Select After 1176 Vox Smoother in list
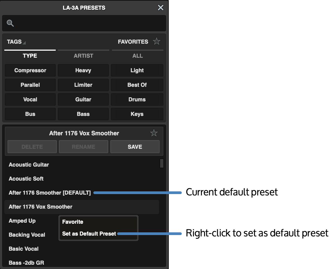 [82, 207]
